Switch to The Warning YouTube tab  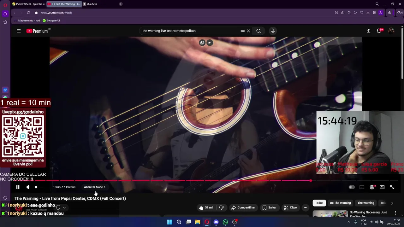click(64, 4)
